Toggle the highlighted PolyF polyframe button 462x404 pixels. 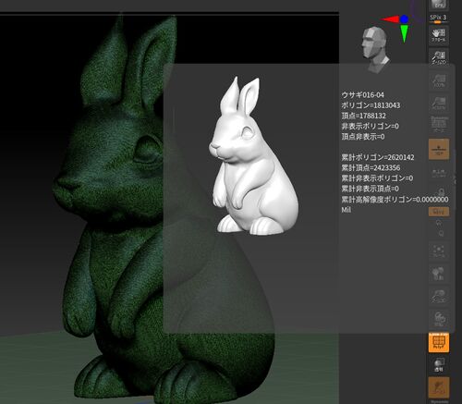[439, 342]
